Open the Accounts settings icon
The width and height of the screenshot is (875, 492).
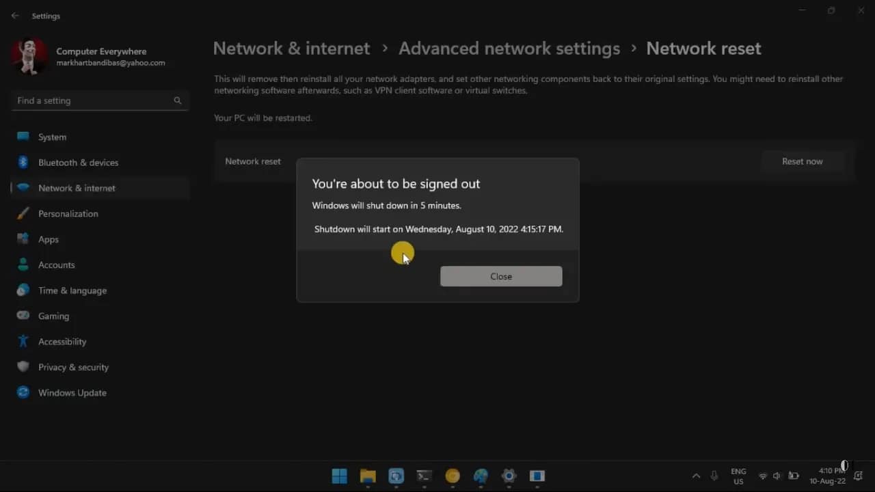tap(23, 264)
